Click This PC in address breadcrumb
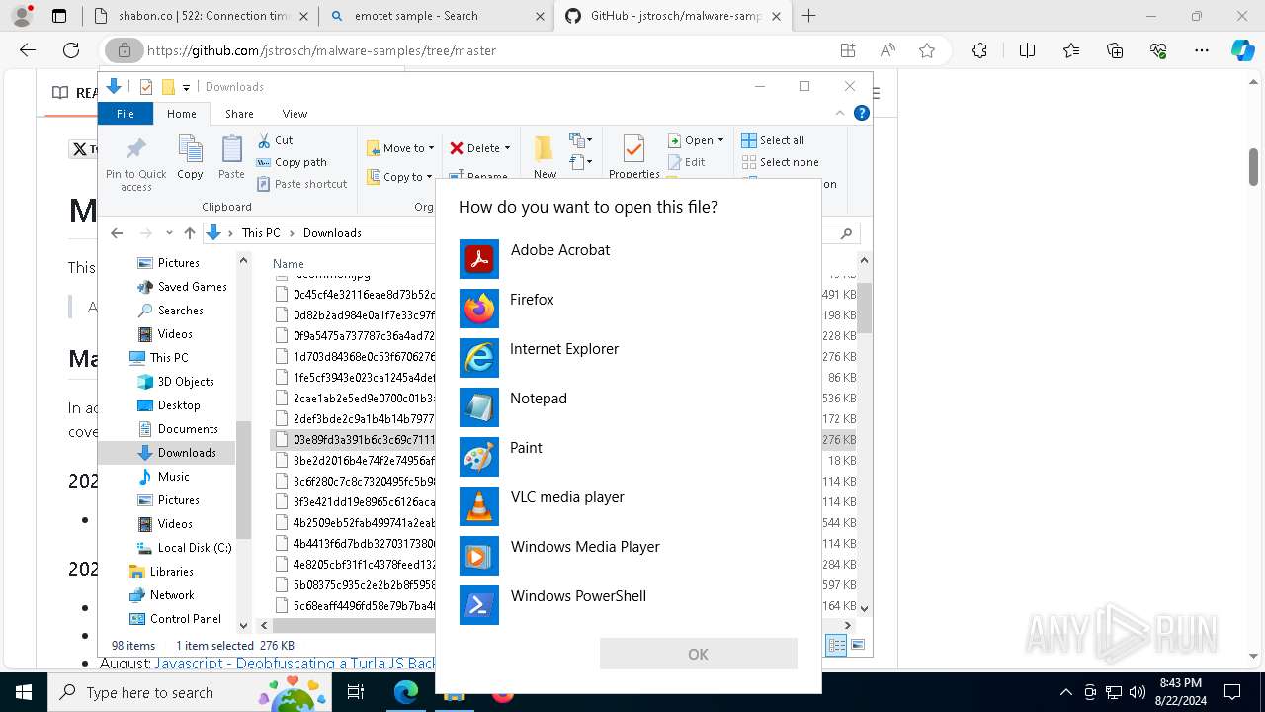The image size is (1265, 712). point(261,233)
